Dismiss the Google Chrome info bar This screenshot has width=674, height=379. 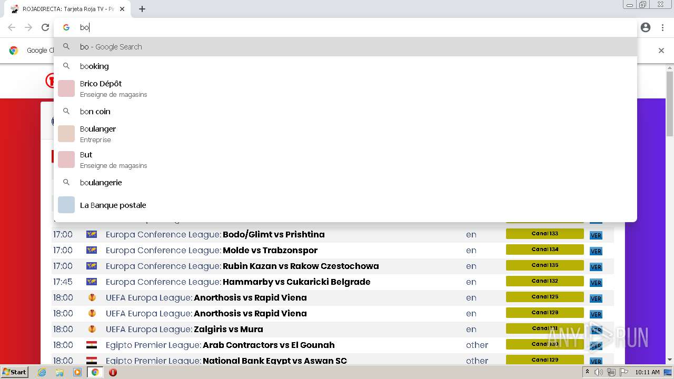661,51
